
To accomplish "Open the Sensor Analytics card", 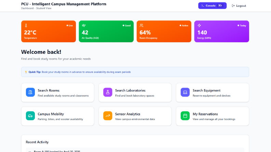I will [x=135, y=116].
